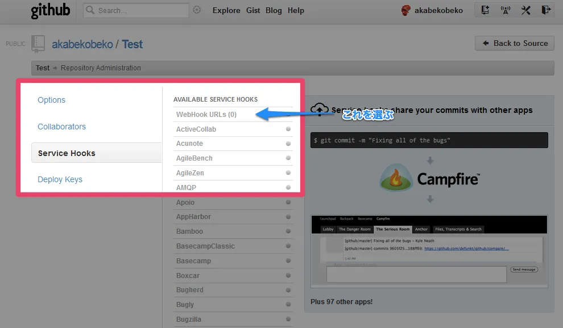Go to the Options section
The height and width of the screenshot is (328, 563).
point(51,100)
